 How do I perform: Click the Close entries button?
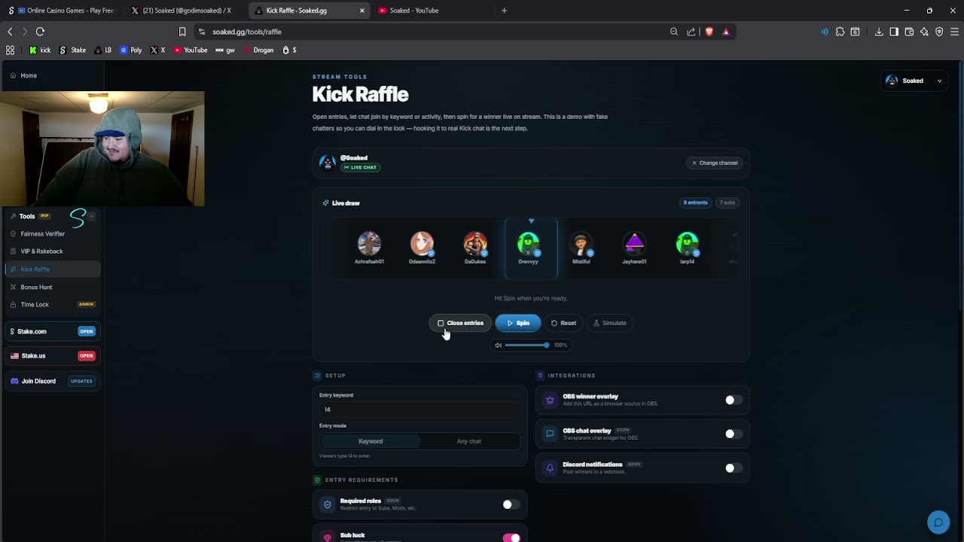click(460, 323)
